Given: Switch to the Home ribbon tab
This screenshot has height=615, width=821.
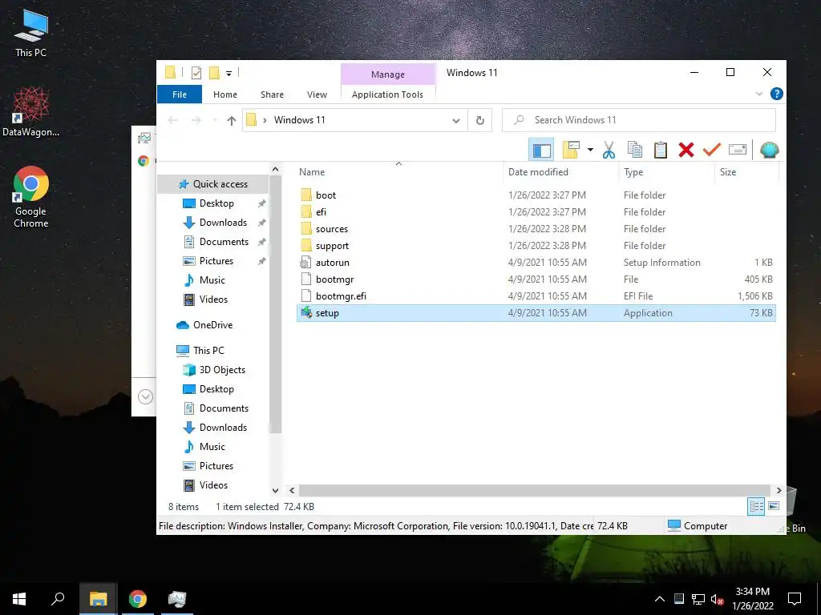Looking at the screenshot, I should [x=225, y=94].
